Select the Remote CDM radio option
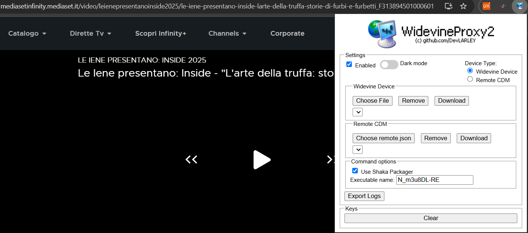Viewport: 528px width, 233px height. (x=470, y=79)
